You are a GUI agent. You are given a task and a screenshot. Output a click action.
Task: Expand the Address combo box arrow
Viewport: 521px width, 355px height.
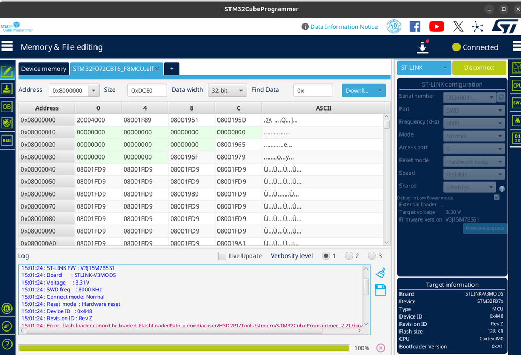pyautogui.click(x=94, y=91)
